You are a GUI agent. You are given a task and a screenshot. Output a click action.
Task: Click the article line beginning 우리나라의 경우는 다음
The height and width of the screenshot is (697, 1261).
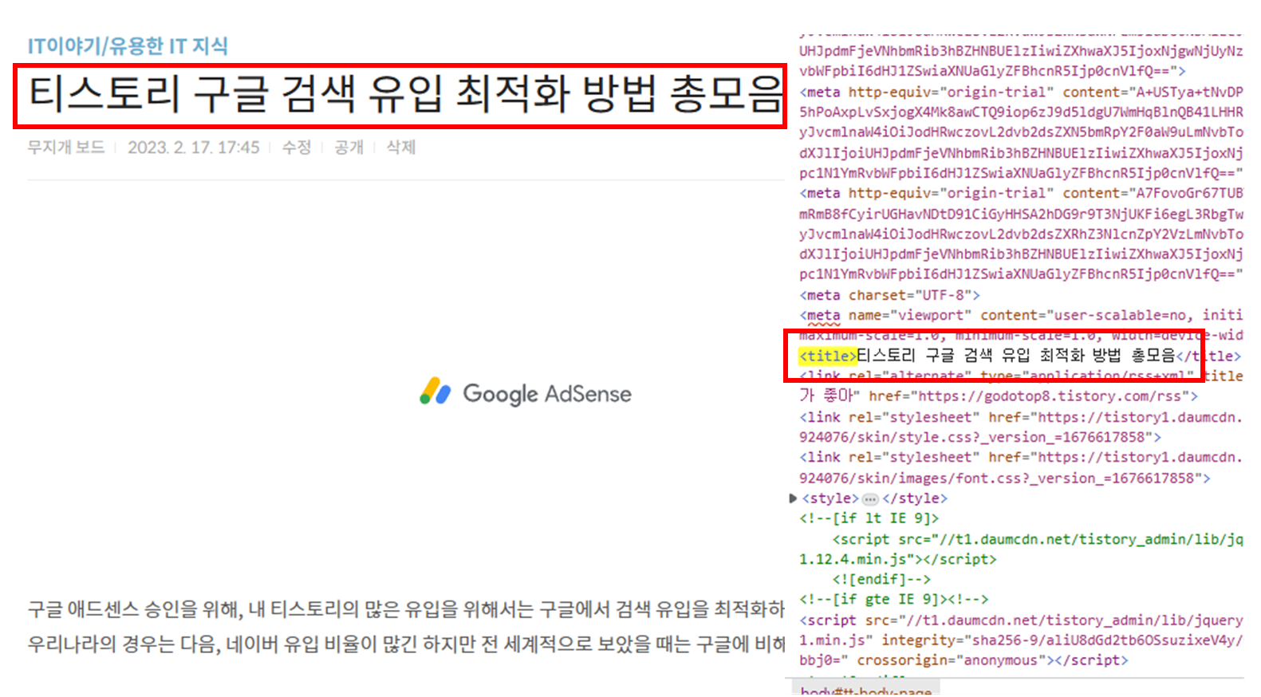click(x=406, y=644)
